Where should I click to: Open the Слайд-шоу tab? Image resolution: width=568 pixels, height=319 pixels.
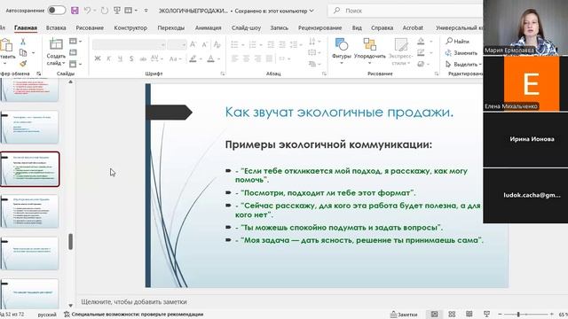click(246, 27)
